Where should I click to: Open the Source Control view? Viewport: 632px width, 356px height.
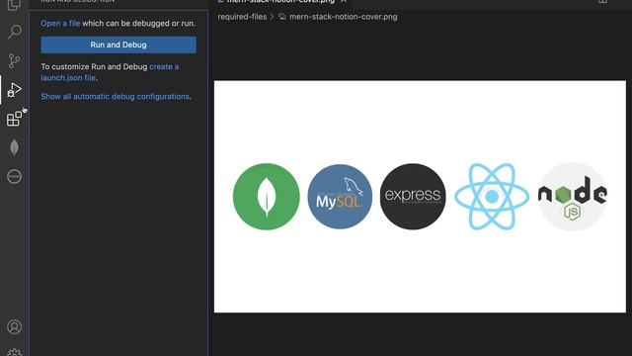(x=14, y=61)
